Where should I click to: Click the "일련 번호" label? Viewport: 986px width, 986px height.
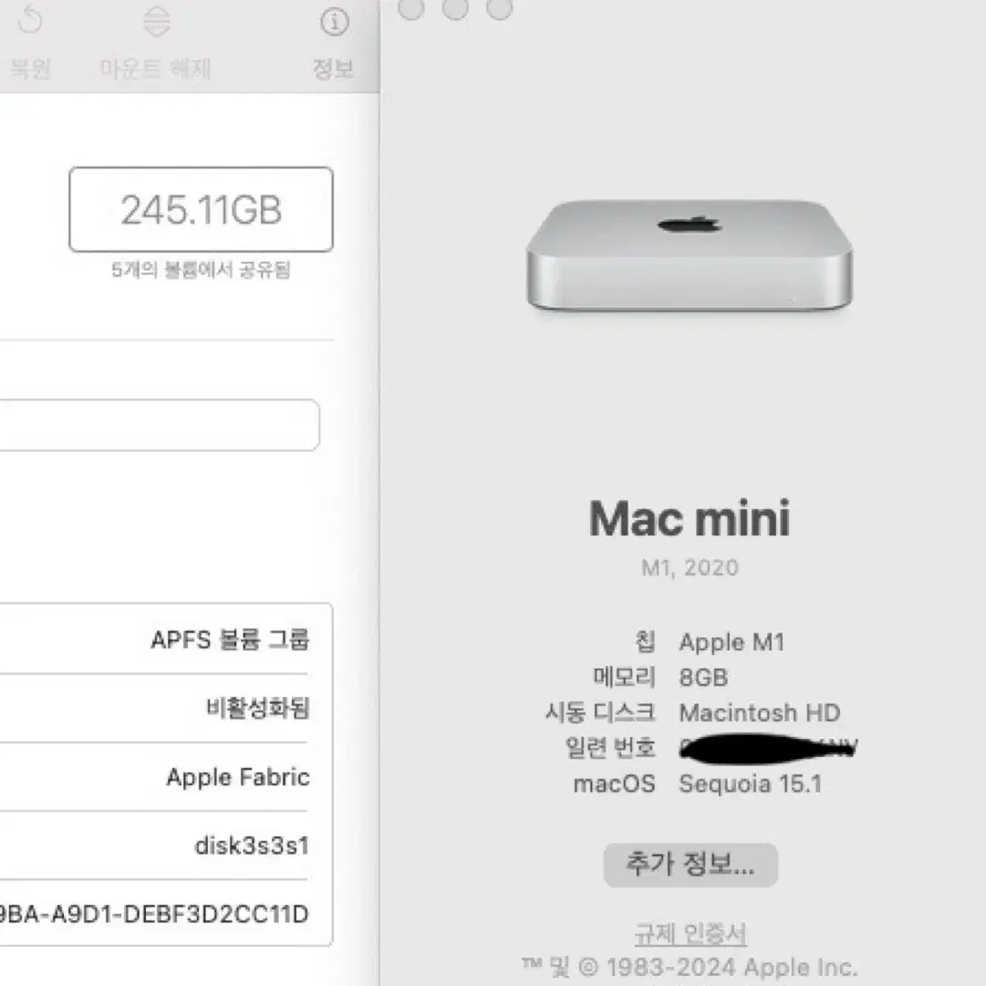610,748
